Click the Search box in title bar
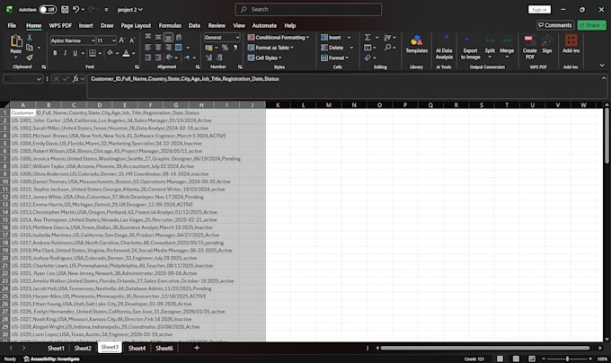The height and width of the screenshot is (363, 611). pos(308,9)
